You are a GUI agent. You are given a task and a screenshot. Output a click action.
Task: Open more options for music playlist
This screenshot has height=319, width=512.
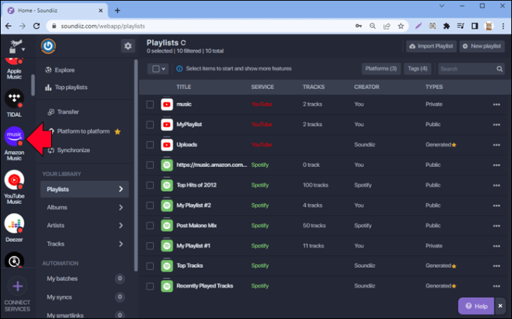pos(496,105)
